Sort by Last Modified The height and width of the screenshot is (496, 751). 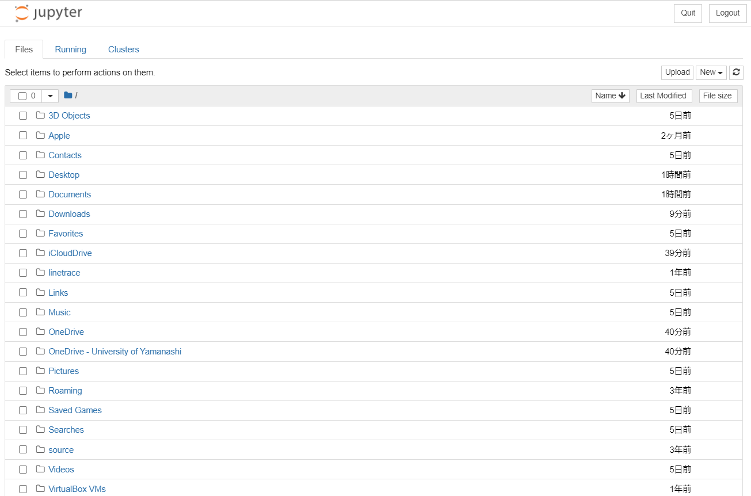(x=664, y=96)
